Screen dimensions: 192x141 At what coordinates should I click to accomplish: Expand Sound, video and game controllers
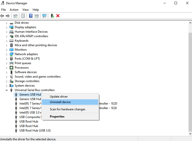pos(7,77)
